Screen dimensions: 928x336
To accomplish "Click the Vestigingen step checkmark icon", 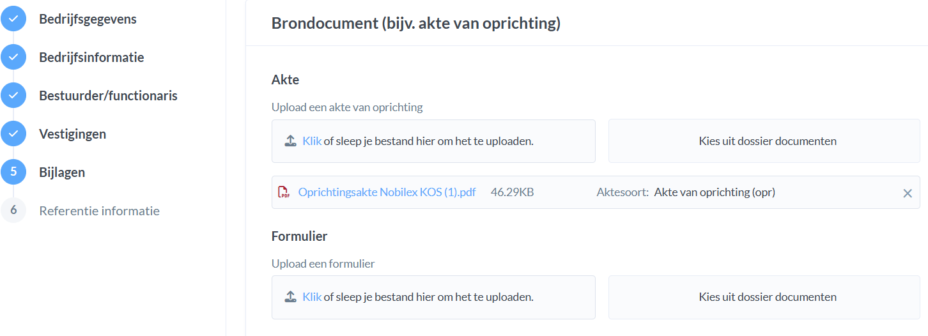I will point(13,134).
